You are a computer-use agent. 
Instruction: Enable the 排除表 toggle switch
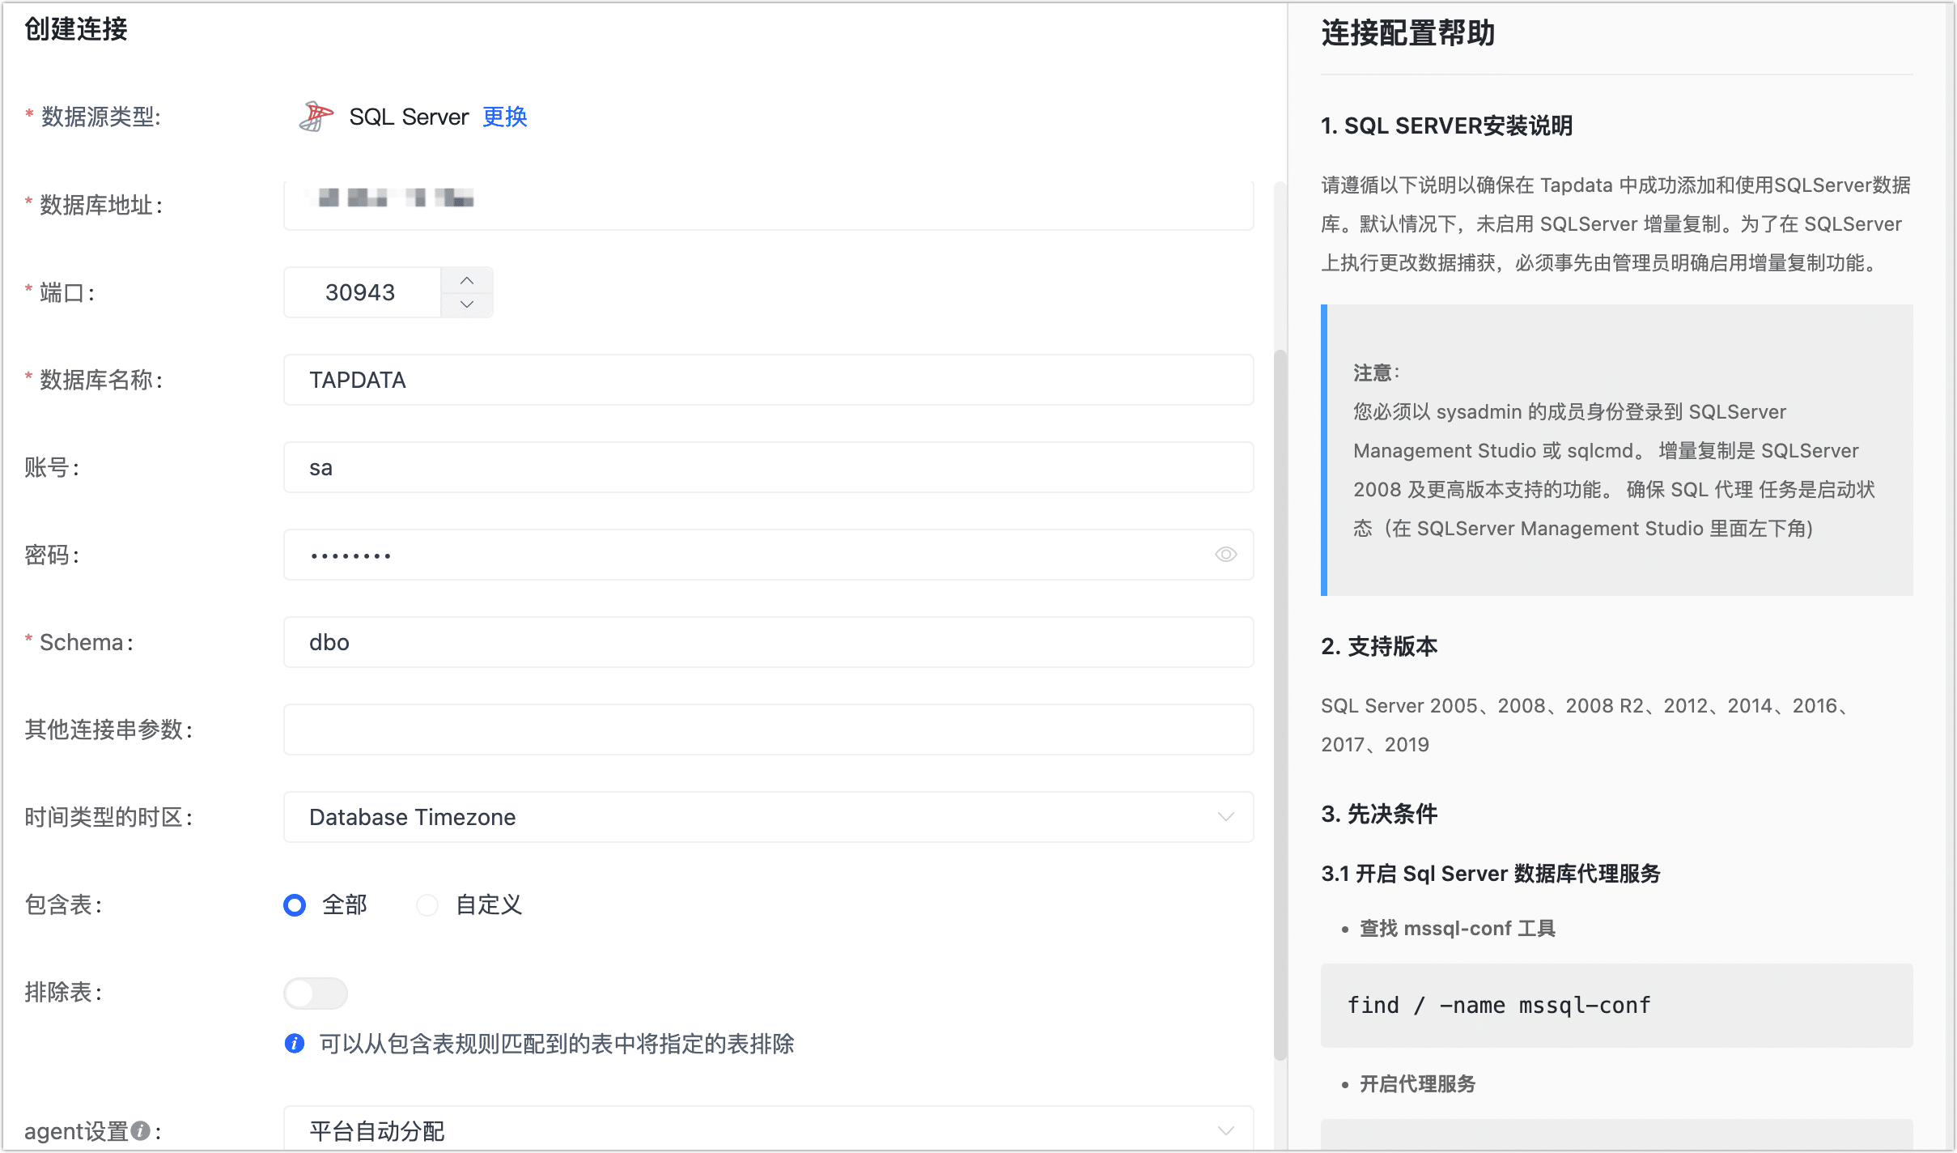[x=316, y=993]
